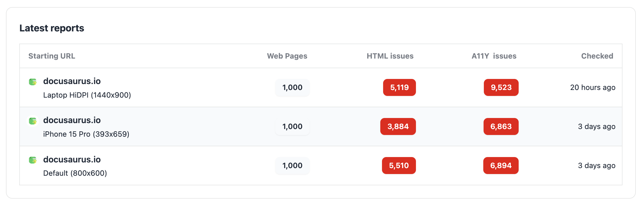Click the 6,894 A11Y issues badge

tap(501, 166)
